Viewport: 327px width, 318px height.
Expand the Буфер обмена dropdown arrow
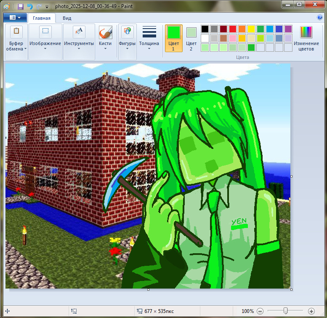pos(25,49)
